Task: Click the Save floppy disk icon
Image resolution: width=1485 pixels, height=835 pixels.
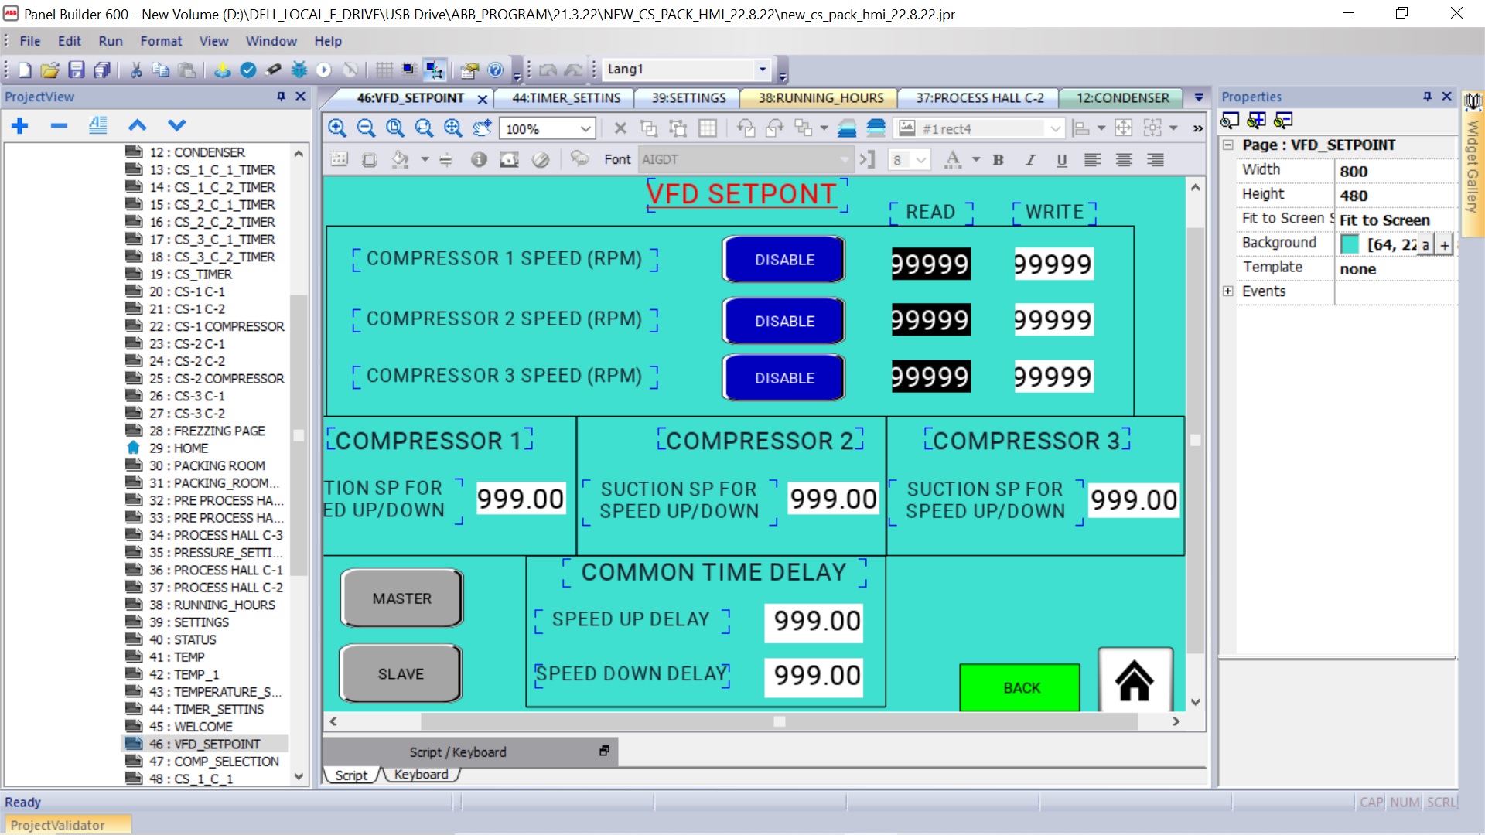Action: tap(76, 70)
